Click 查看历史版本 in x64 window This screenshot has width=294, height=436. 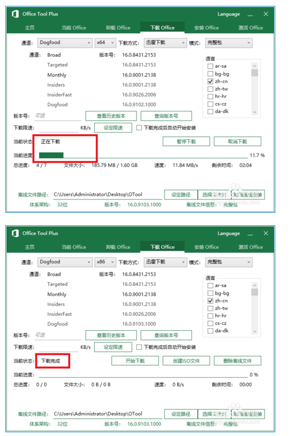[111, 116]
